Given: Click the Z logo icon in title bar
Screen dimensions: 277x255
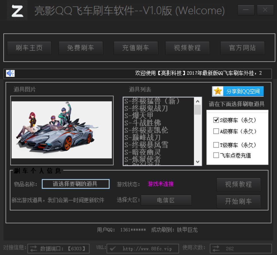Looking at the screenshot, I should tap(17, 11).
